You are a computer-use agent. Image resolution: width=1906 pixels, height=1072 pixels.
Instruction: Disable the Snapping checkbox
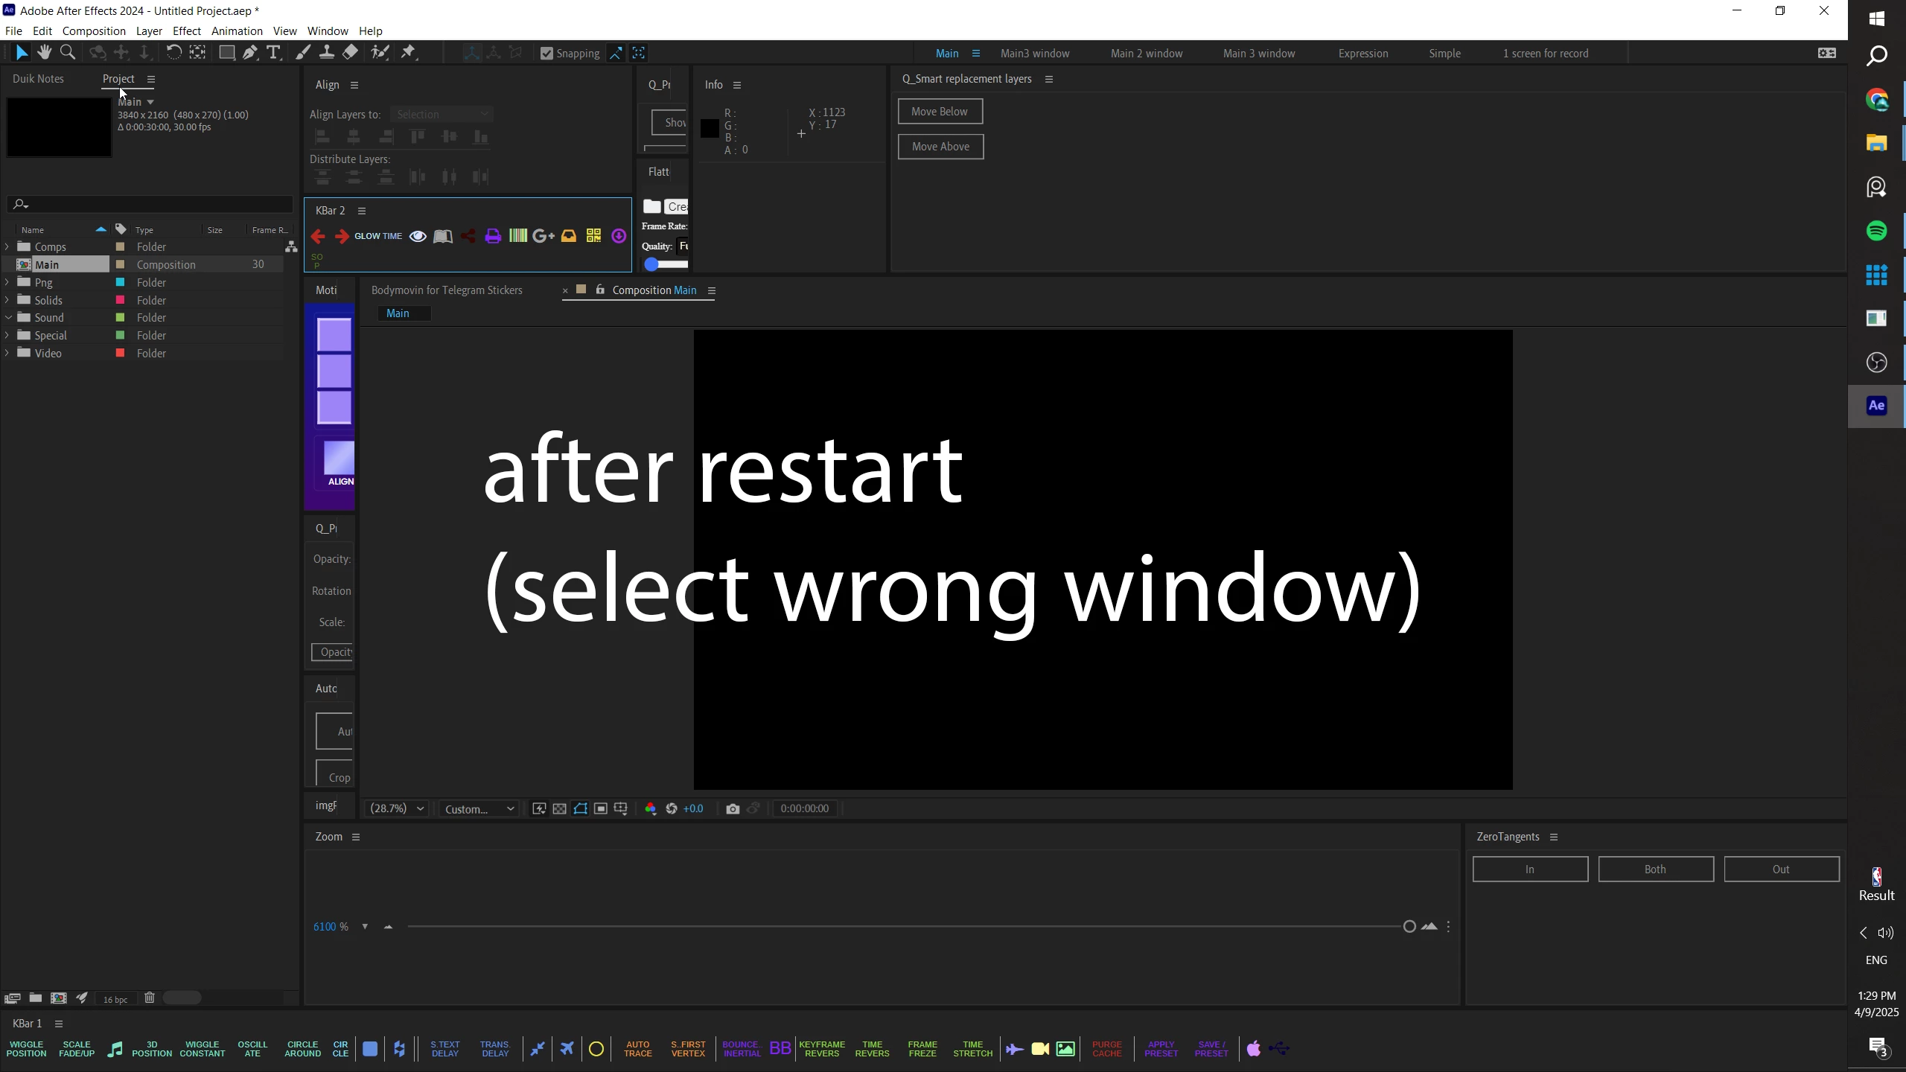[547, 54]
